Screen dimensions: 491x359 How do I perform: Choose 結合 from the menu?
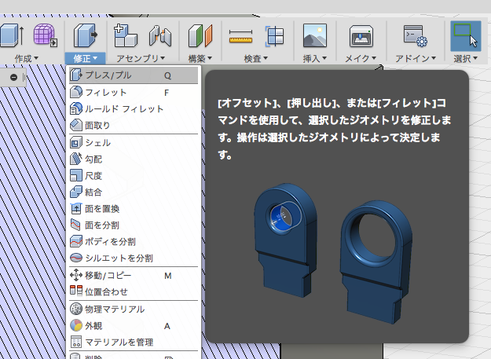(134, 192)
